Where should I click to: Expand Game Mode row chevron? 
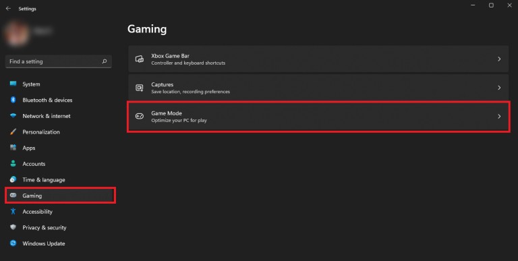tap(499, 116)
